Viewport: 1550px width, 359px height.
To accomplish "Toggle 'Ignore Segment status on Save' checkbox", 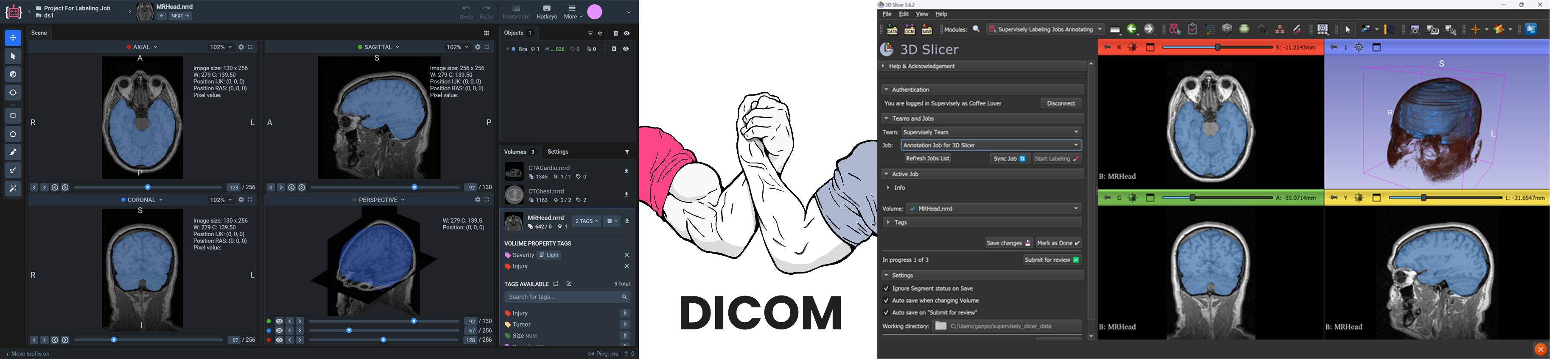I will (x=886, y=289).
